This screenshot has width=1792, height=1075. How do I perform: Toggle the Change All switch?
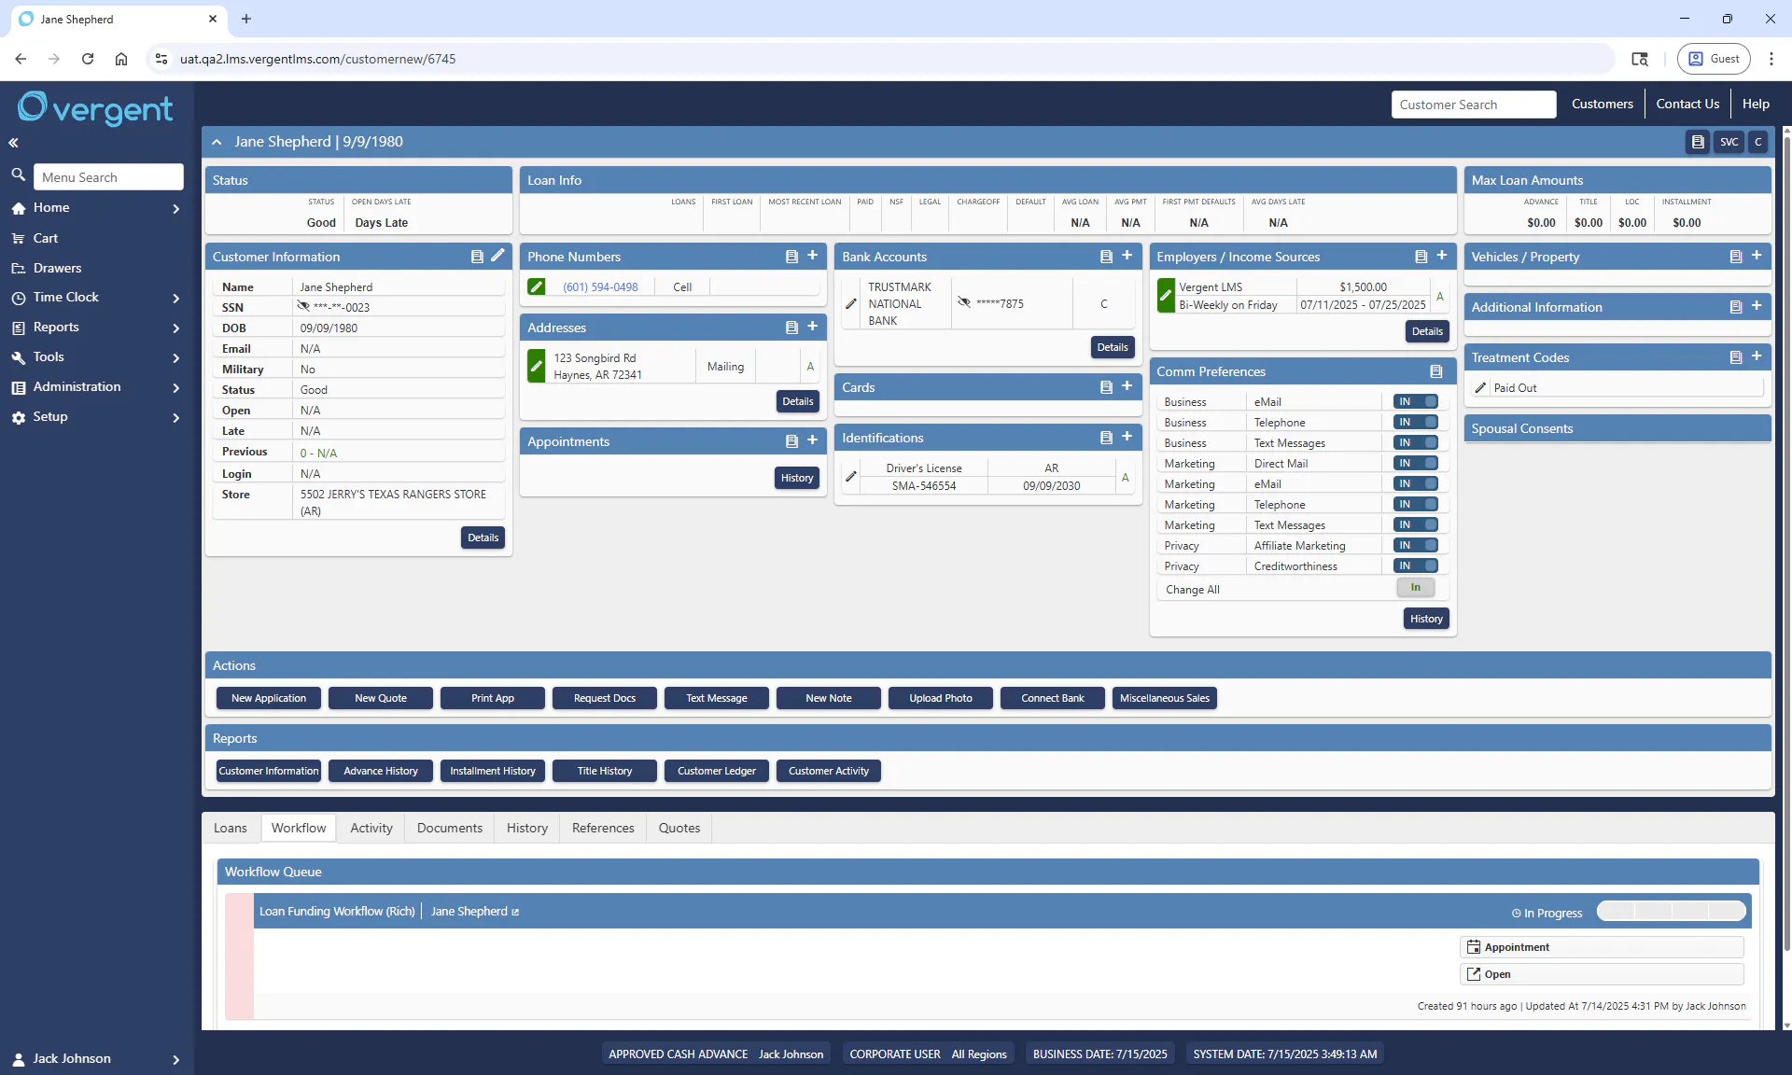point(1416,588)
